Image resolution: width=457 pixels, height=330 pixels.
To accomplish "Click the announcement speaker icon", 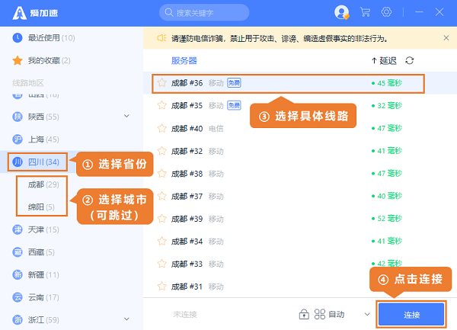I will (x=161, y=38).
